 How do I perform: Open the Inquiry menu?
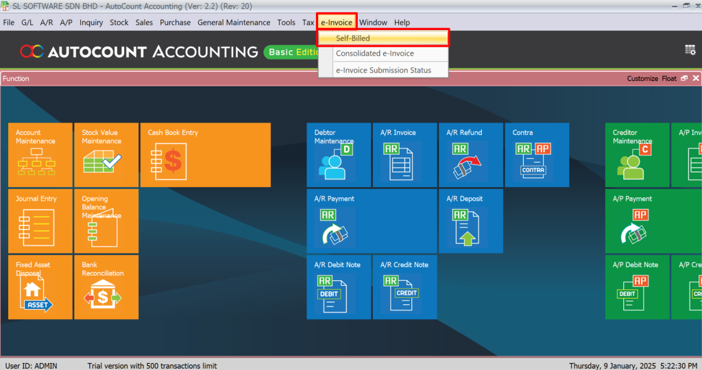91,23
